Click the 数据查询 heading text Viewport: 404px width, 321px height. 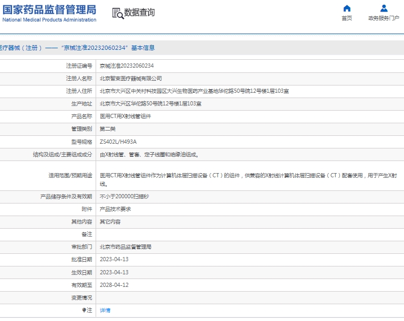coord(139,13)
